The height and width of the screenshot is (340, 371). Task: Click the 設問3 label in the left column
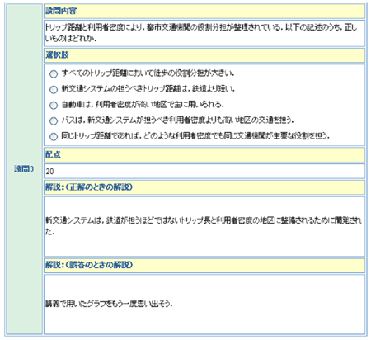pyautogui.click(x=24, y=169)
